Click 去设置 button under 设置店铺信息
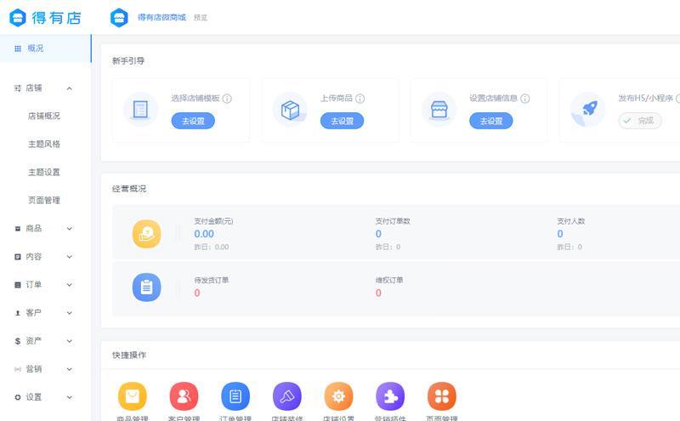This screenshot has width=680, height=421. (x=491, y=121)
